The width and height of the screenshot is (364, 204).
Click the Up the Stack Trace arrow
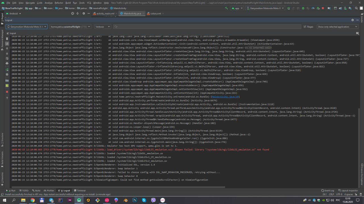click(x=7, y=48)
